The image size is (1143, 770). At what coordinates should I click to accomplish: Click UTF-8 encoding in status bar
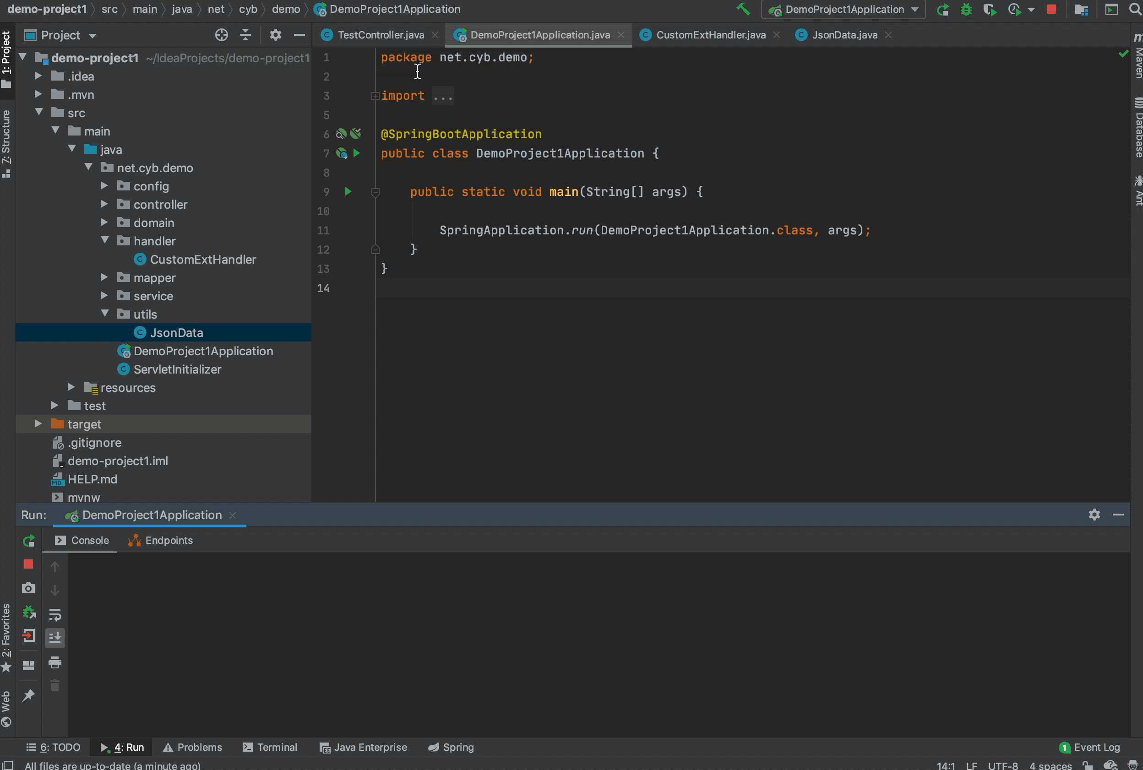(x=1002, y=765)
